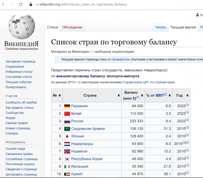Click the Saudi Arabia flag icon
This screenshot has height=178, width=203.
click(67, 129)
